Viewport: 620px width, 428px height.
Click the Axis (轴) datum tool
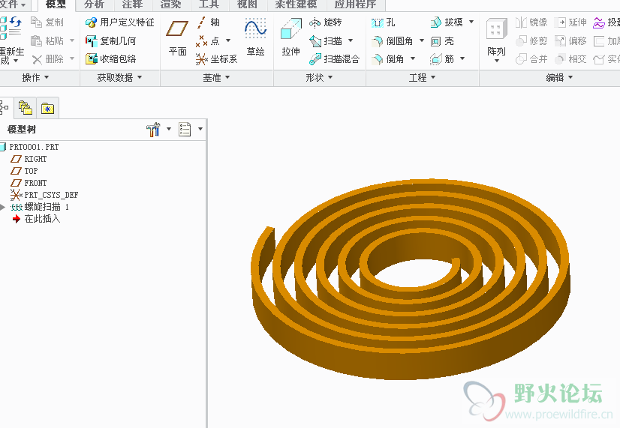pyautogui.click(x=208, y=22)
